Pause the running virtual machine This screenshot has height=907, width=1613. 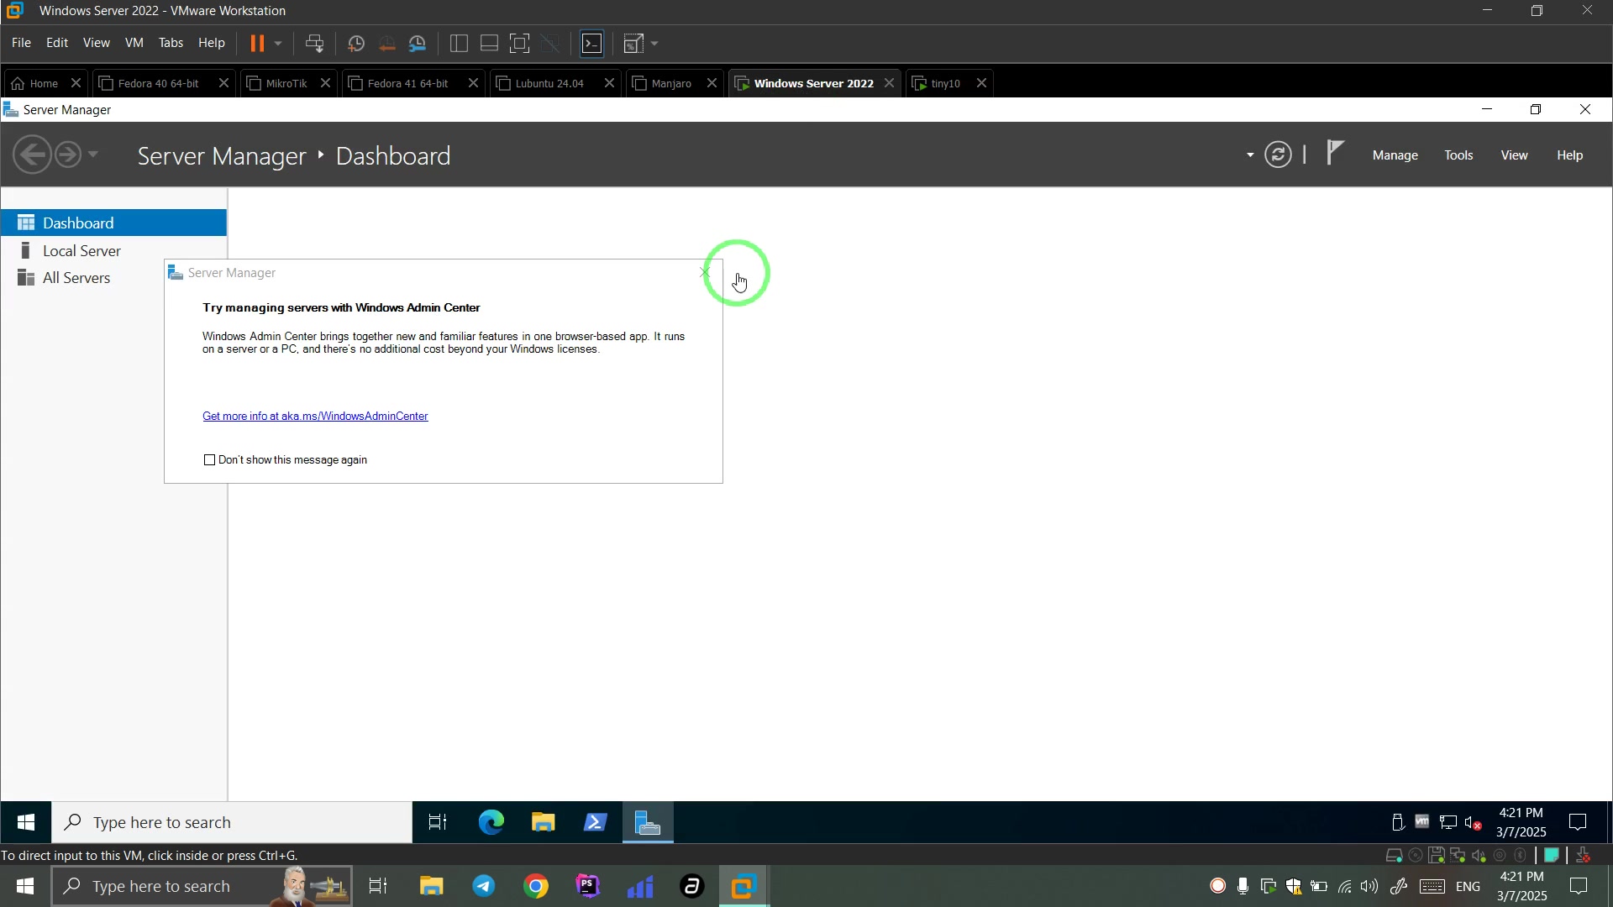[257, 44]
